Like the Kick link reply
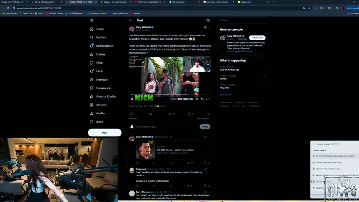 (171, 162)
